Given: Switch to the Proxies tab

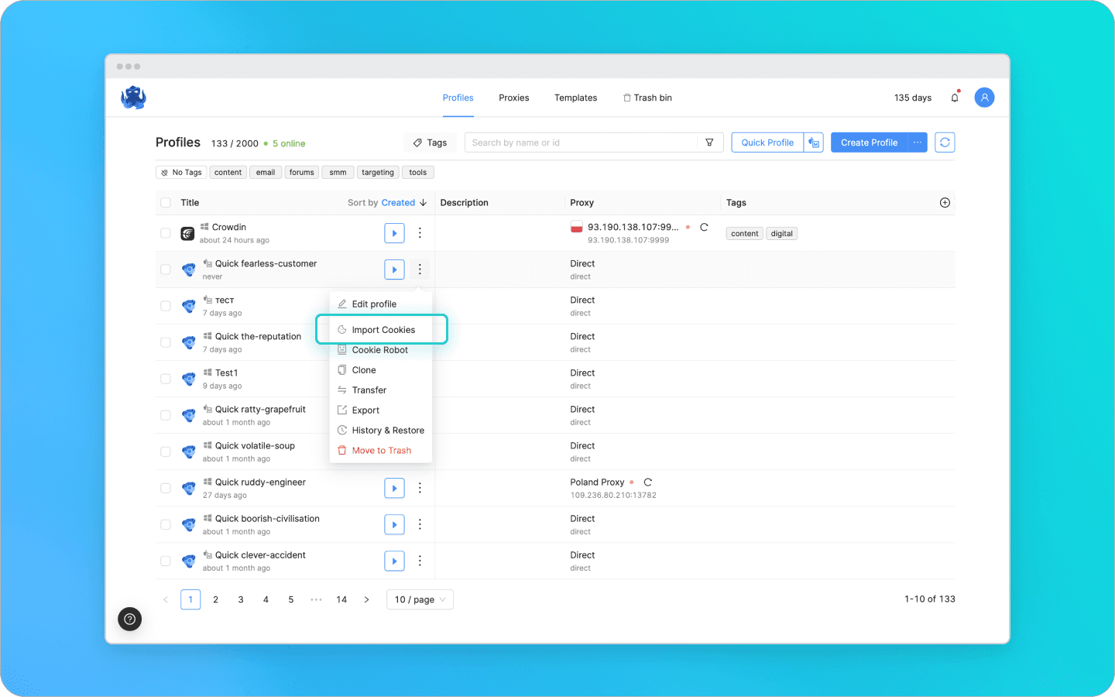Looking at the screenshot, I should [514, 98].
